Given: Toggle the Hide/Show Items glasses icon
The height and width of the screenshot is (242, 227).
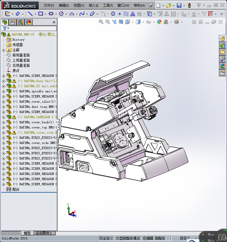Looking at the screenshot, I should pyautogui.click(x=148, y=22).
